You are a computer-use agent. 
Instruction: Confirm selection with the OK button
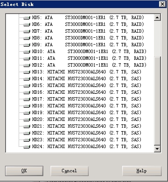point(24,171)
